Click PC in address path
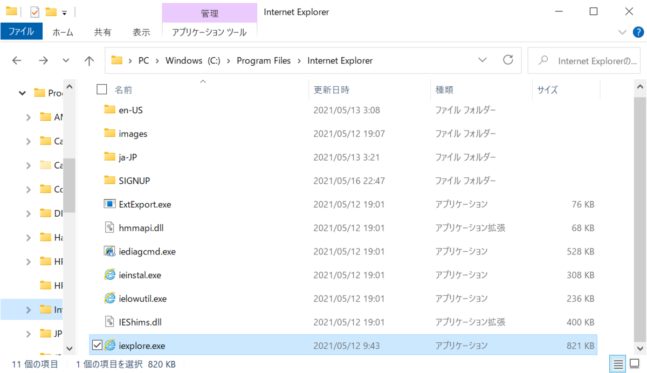The width and height of the screenshot is (647, 373). 143,61
